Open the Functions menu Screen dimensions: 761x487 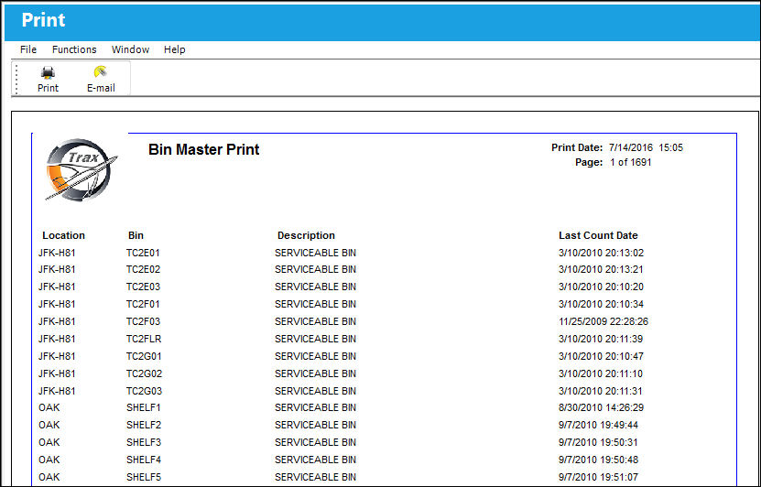pyautogui.click(x=74, y=49)
